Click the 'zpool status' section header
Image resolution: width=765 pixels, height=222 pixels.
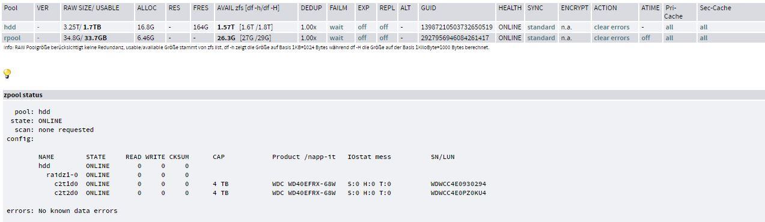pyautogui.click(x=23, y=95)
